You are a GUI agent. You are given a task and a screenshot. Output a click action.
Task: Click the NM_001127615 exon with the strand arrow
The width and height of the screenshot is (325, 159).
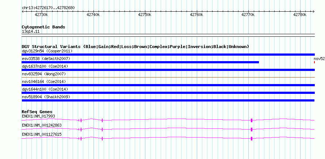pyautogui.click(x=81, y=139)
